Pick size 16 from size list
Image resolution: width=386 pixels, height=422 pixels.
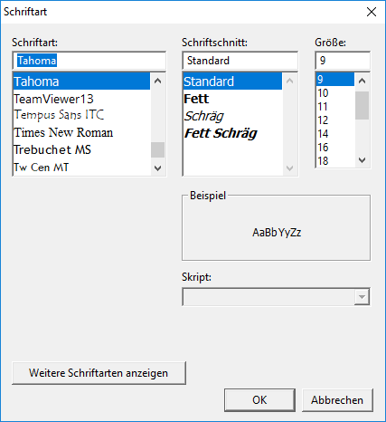(335, 148)
